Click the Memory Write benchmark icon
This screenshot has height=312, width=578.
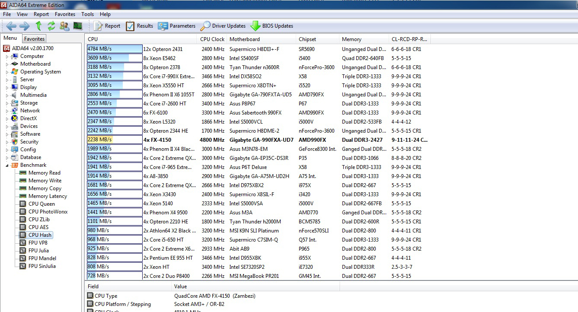23,181
